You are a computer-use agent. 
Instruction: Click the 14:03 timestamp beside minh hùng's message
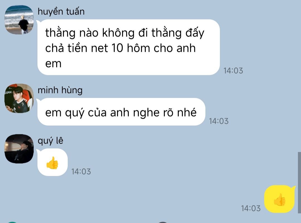coord(219,121)
